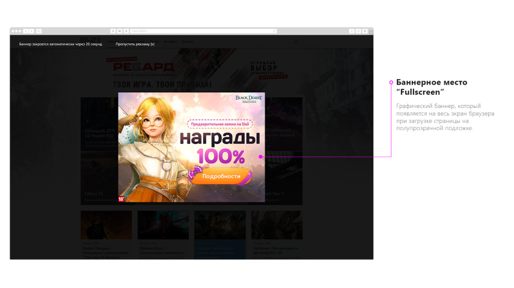This screenshot has width=514, height=288.
Task: Click the 18+ age badge on banner
Action: click(x=121, y=199)
